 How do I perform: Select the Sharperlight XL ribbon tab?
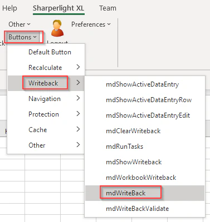tap(58, 8)
